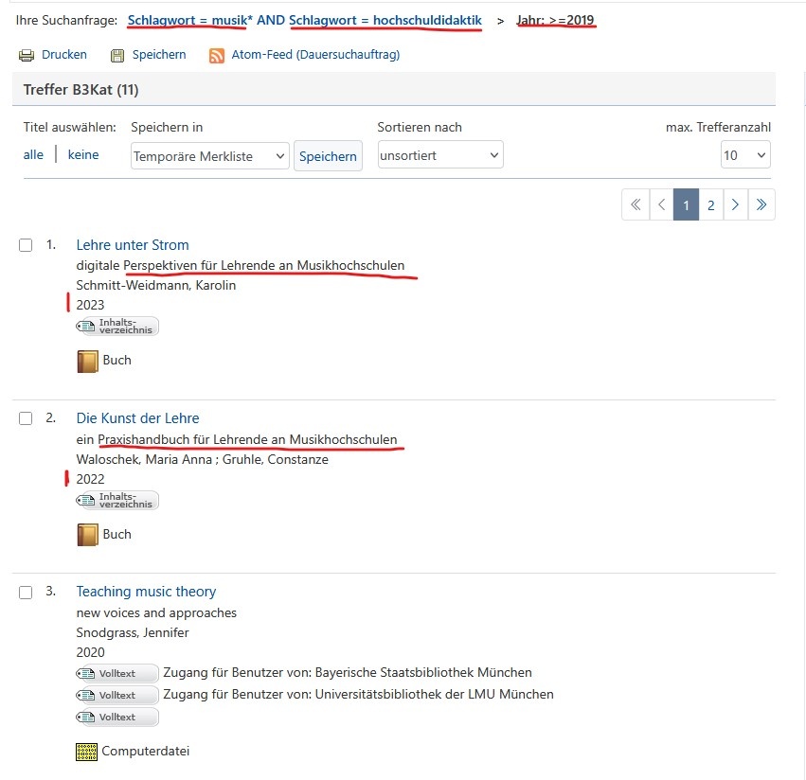Click 'alle' to select all titles
The width and height of the screenshot is (806, 780).
click(x=33, y=154)
